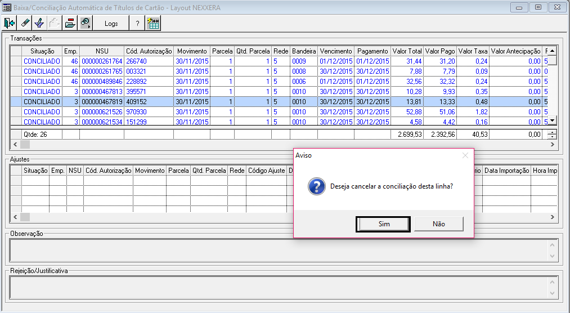
Task: Click the Bandeira column header
Action: coord(304,51)
